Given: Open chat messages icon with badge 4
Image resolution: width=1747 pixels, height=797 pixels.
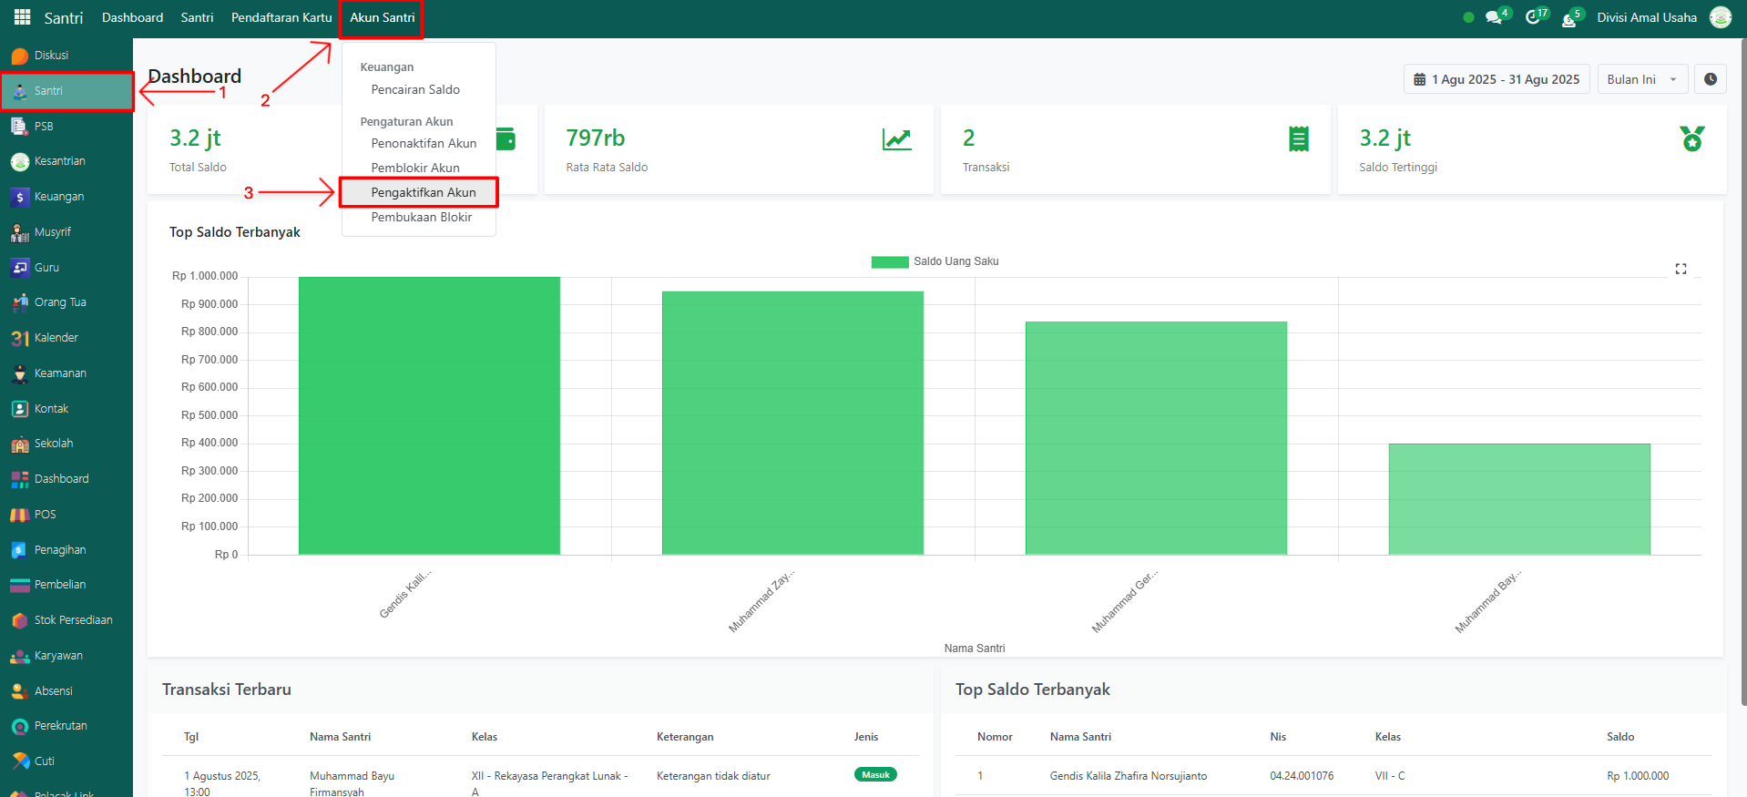Looking at the screenshot, I should 1493,17.
